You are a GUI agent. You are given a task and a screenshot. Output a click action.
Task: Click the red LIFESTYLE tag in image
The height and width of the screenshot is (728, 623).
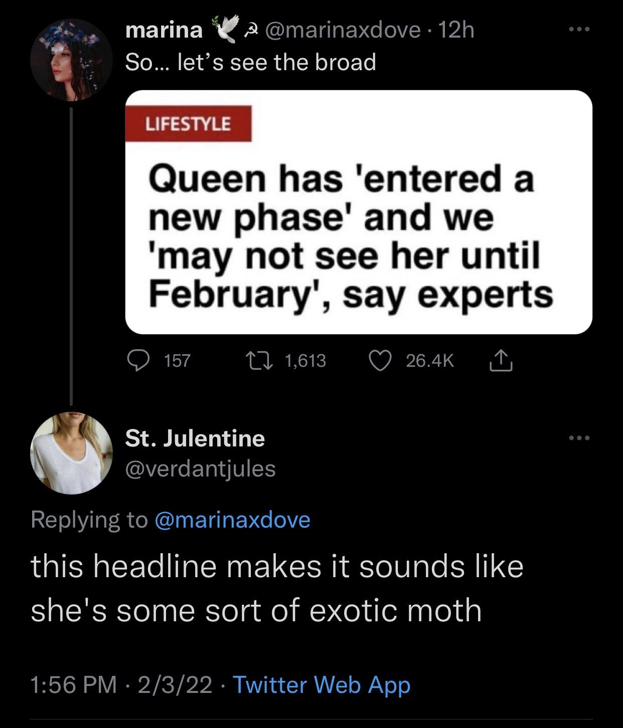(x=188, y=124)
